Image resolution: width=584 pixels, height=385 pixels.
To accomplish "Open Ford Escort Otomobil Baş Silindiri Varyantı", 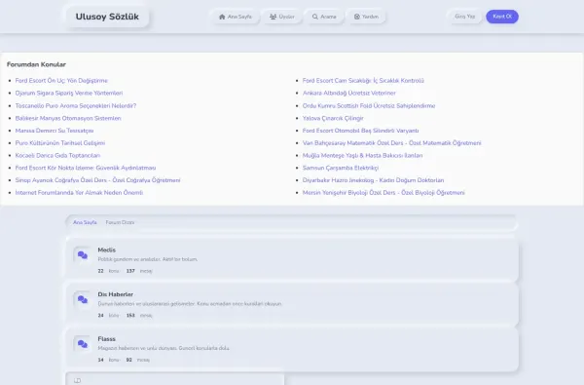I will [360, 131].
